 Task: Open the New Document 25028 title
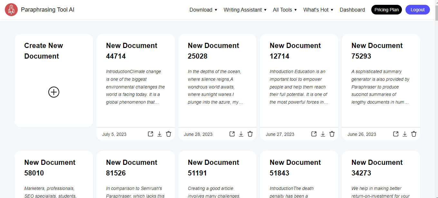213,51
